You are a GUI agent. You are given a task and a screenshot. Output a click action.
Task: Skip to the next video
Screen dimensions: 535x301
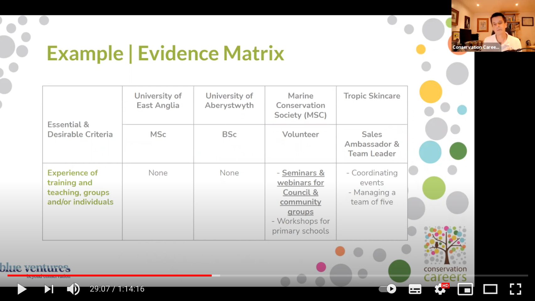pos(49,289)
